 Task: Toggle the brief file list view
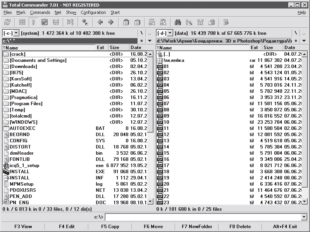point(22,22)
